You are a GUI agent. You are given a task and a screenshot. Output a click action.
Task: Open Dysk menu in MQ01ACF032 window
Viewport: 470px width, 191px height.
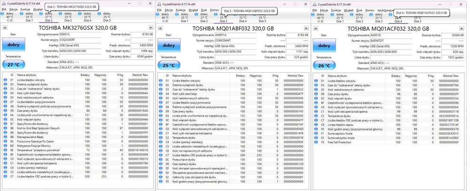(360, 10)
